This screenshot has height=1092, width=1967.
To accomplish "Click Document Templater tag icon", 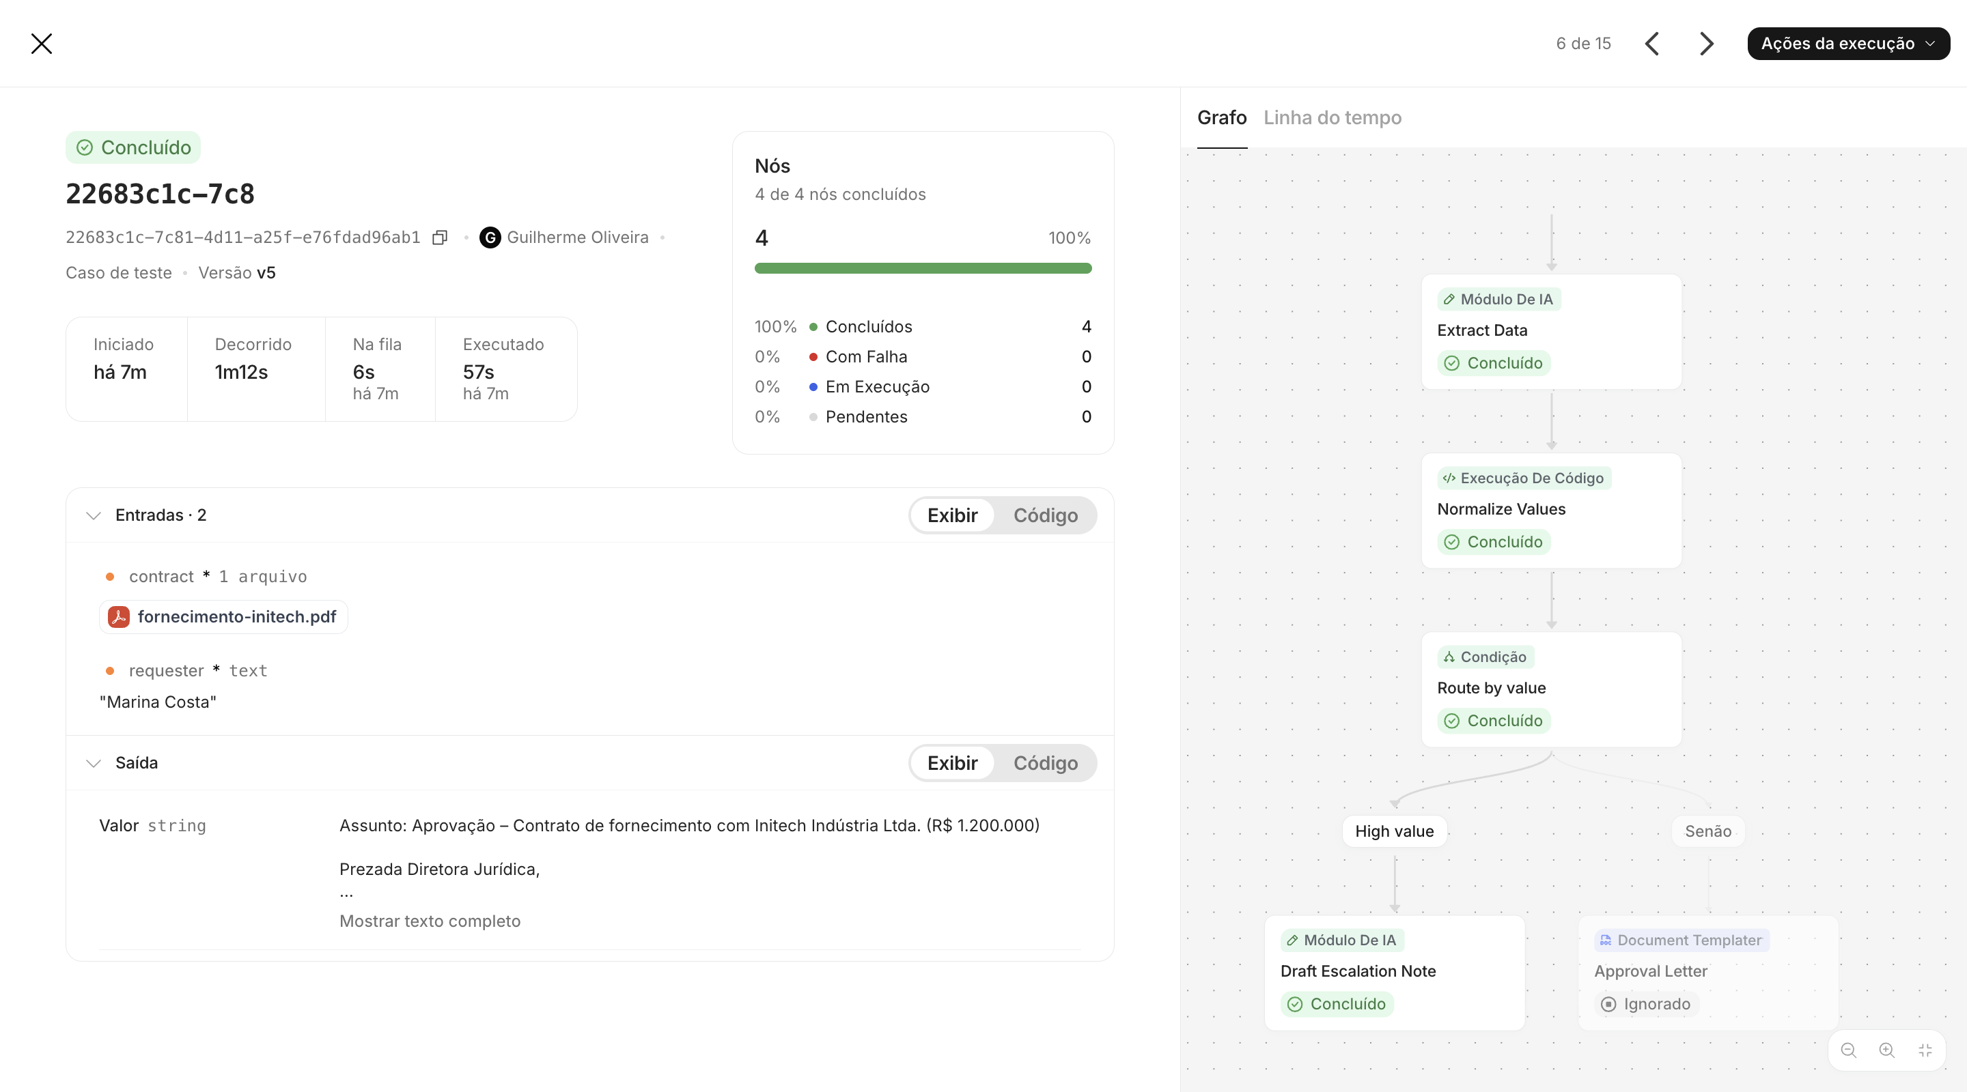I will tap(1605, 940).
